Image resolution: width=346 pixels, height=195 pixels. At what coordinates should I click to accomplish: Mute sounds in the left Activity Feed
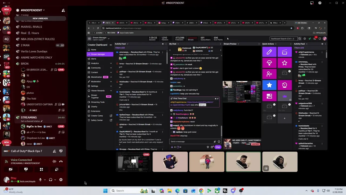point(163,44)
